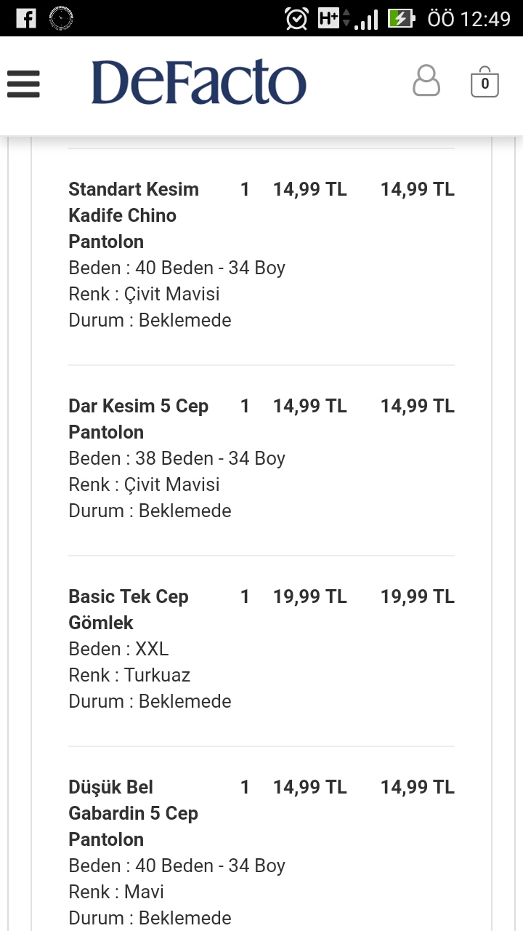Select Dar Kesim 5 Cep Pantolon item
Screen dimensions: 523x931
tap(139, 419)
